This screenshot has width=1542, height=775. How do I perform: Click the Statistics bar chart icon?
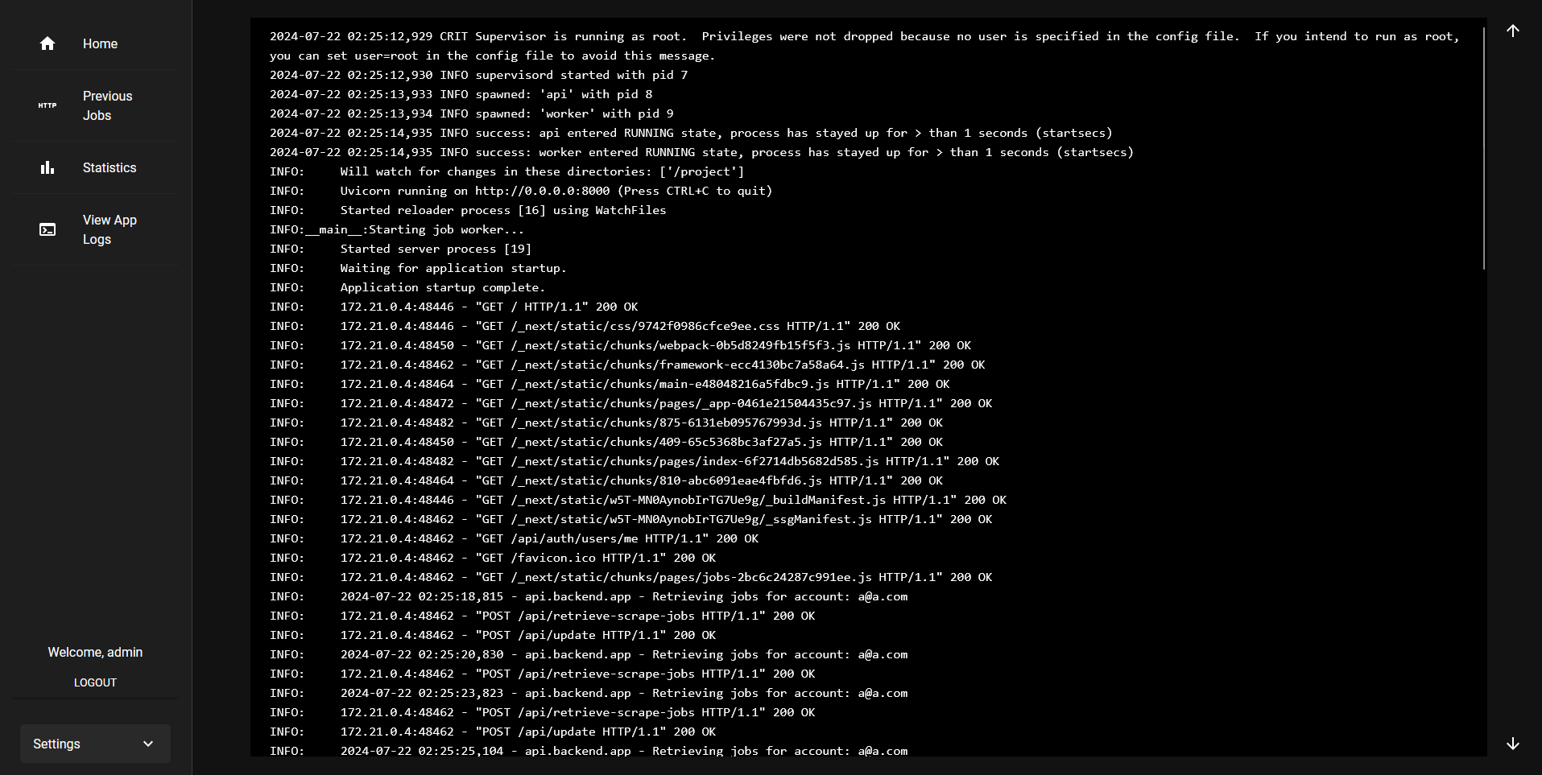click(x=48, y=167)
